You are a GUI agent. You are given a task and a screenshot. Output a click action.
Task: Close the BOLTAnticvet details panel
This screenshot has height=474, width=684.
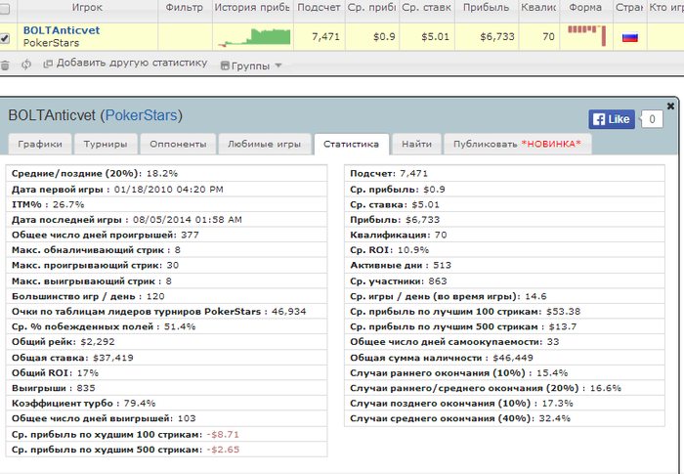[670, 106]
